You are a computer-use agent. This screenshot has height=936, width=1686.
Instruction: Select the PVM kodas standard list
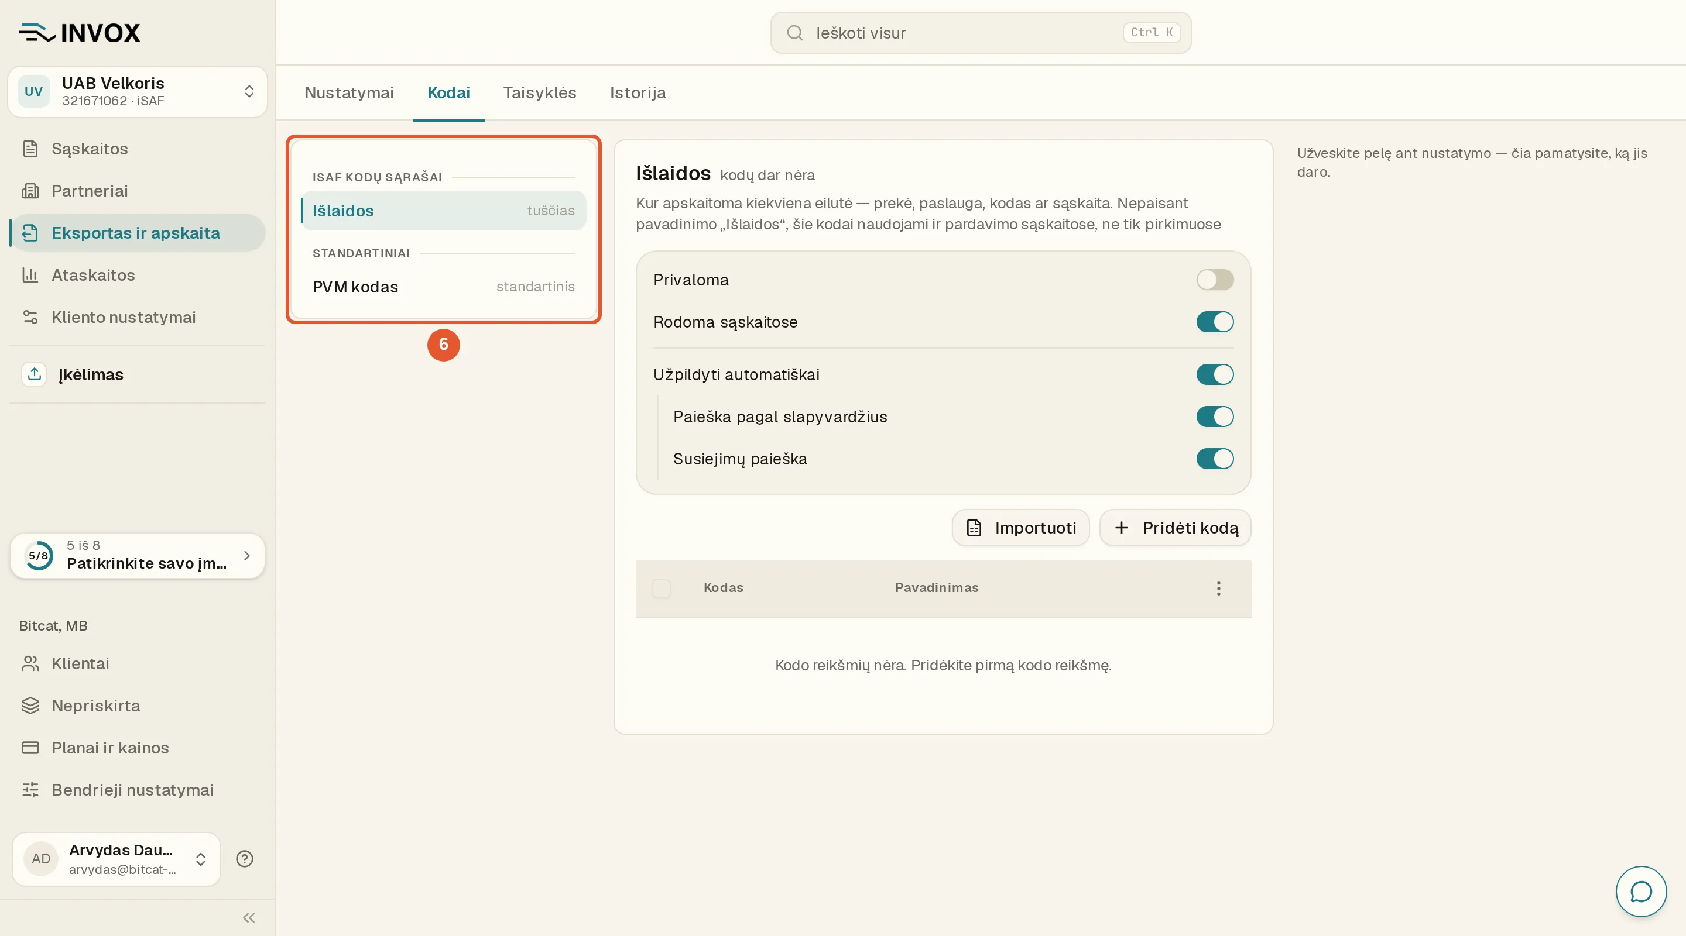(x=443, y=287)
